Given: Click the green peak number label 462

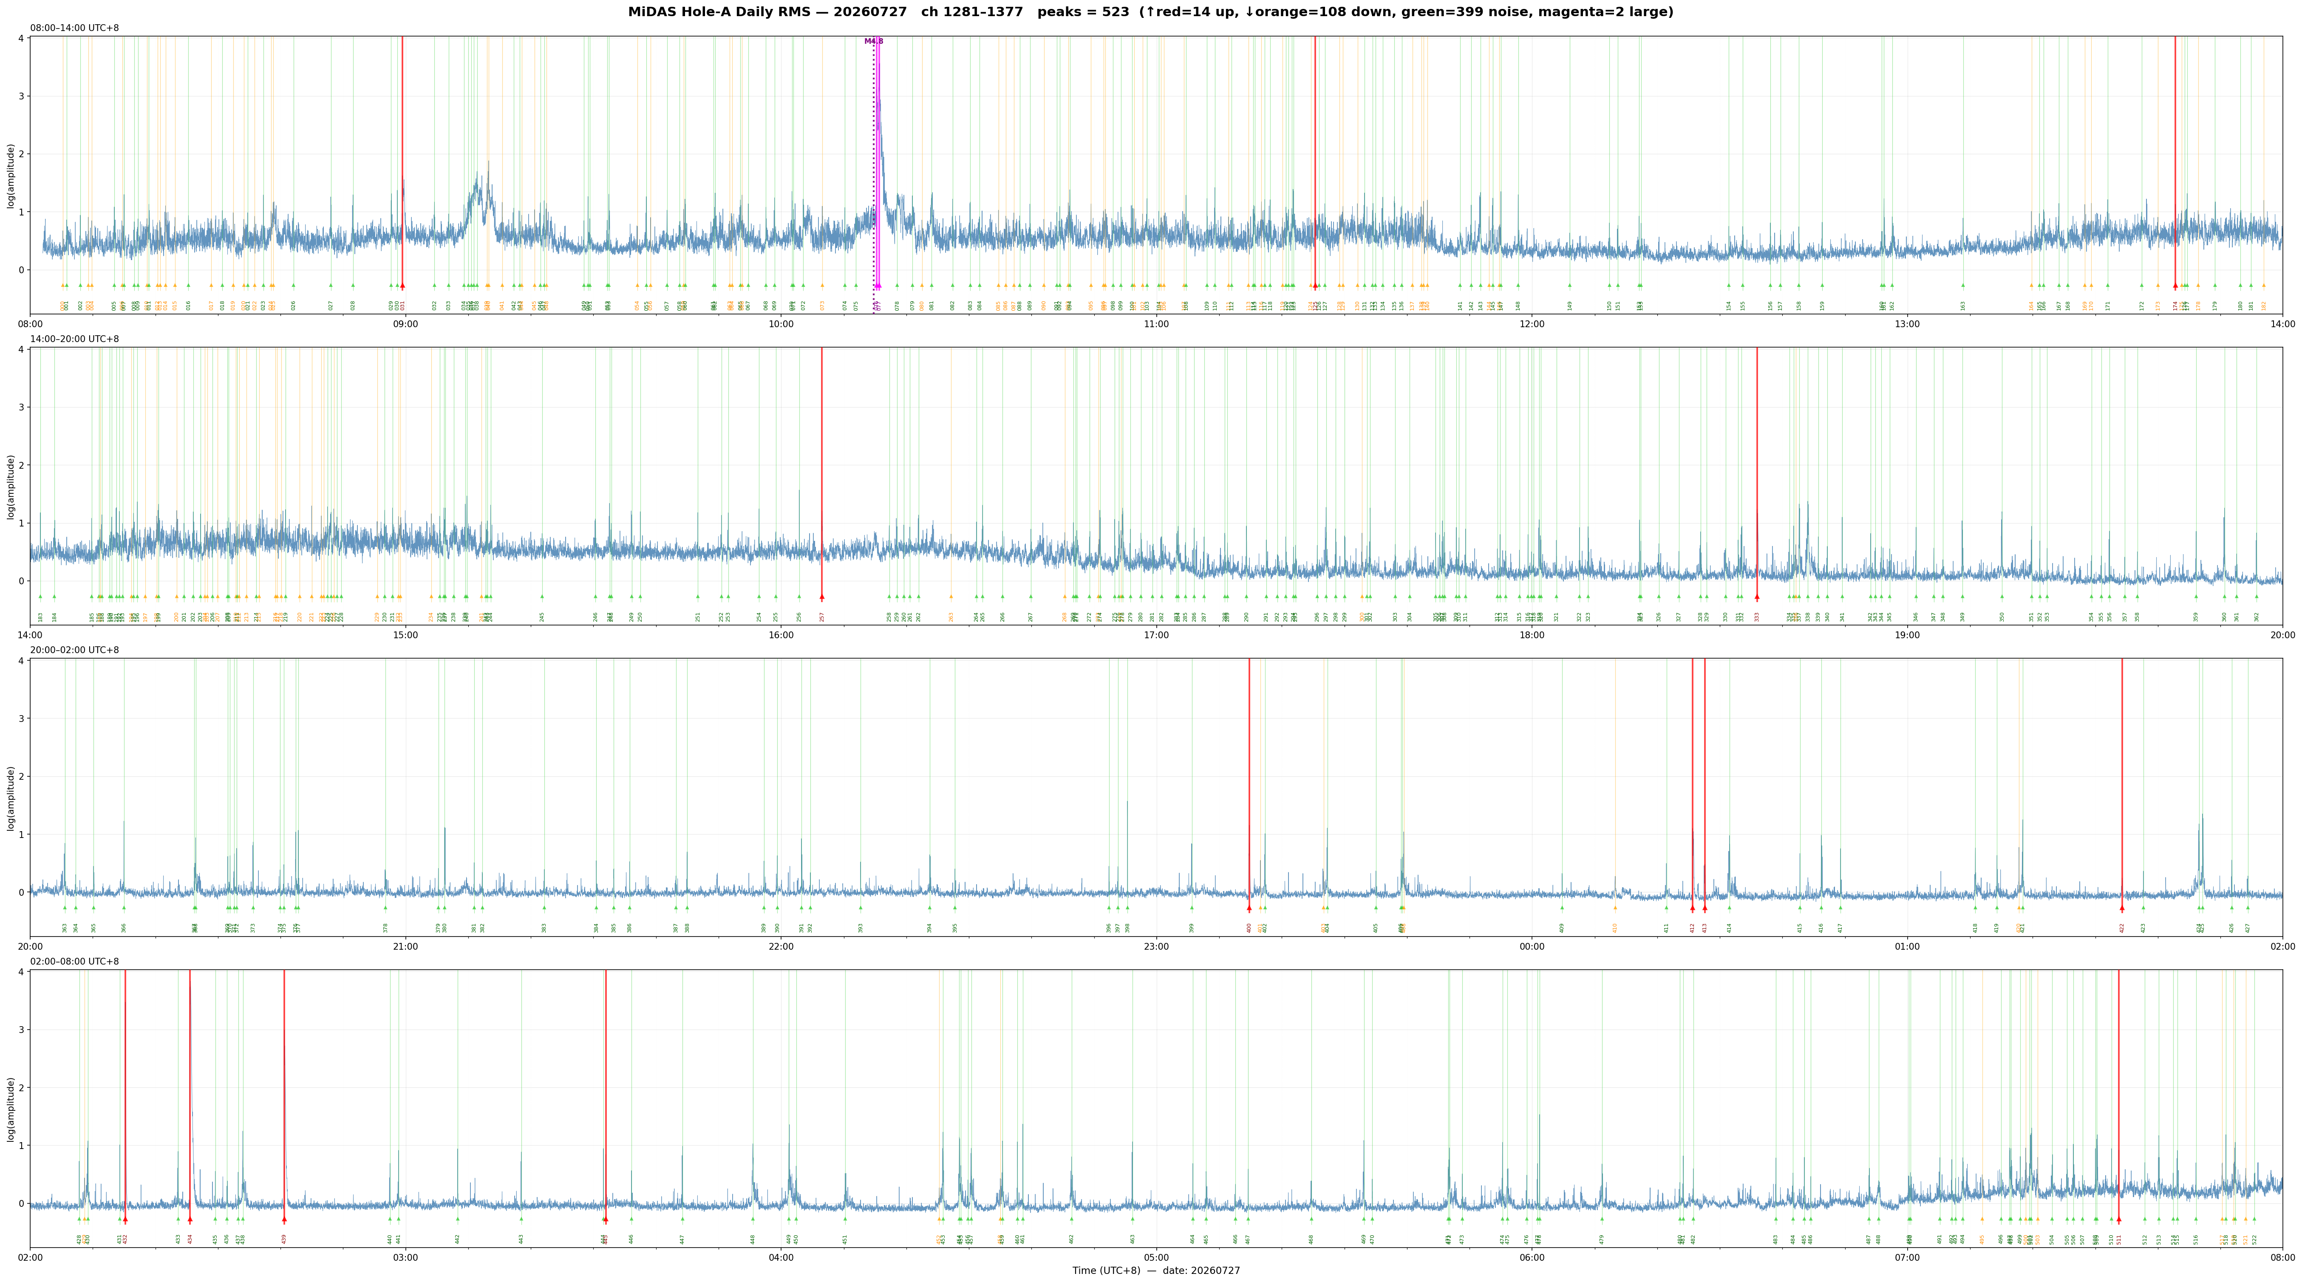Looking at the screenshot, I should tap(1071, 1239).
